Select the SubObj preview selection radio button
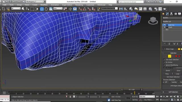Image resolution: width=182 pixels, height=102 pixels. [x=170, y=82]
